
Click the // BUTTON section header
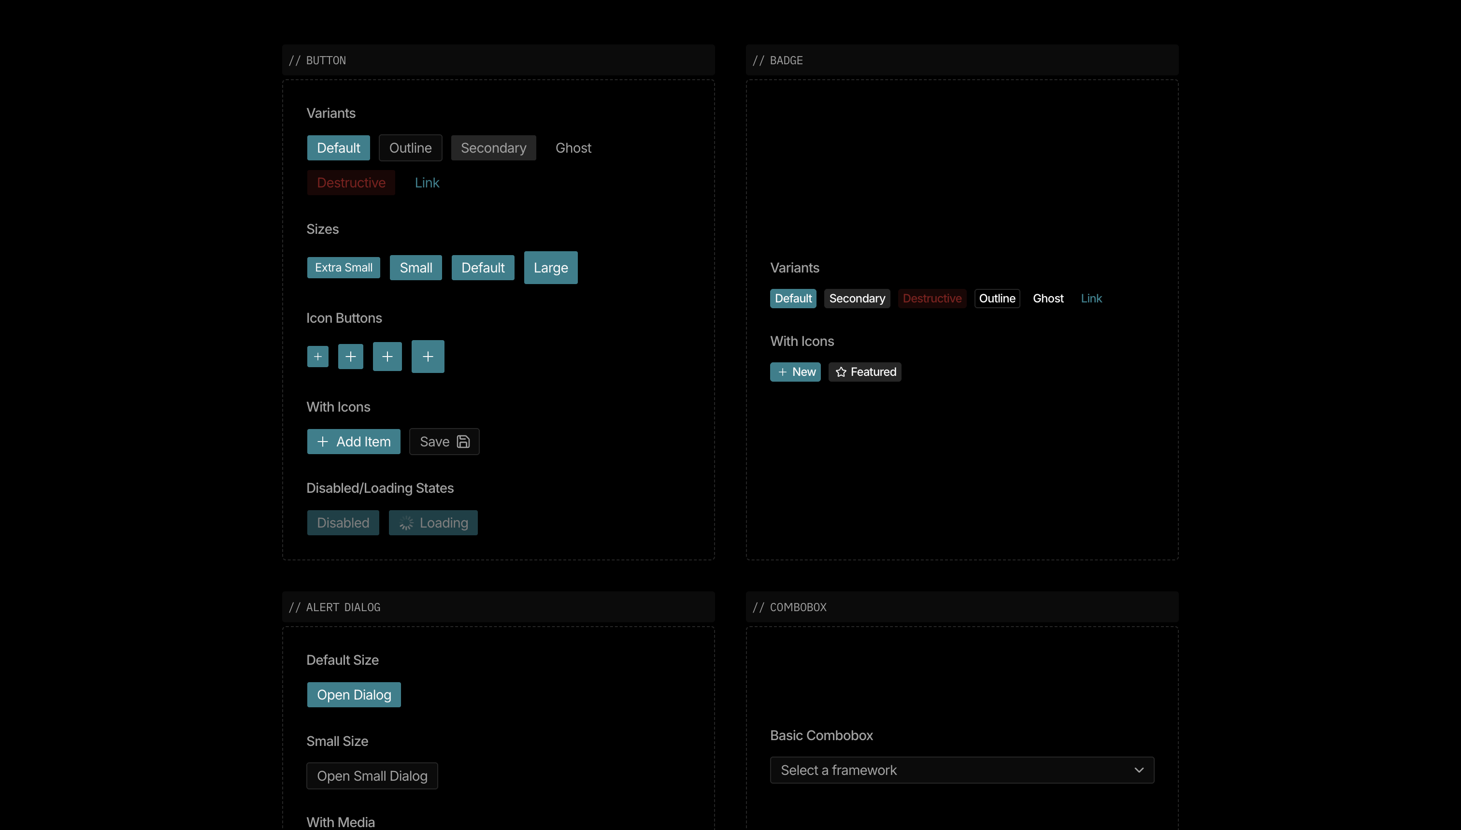(498, 60)
